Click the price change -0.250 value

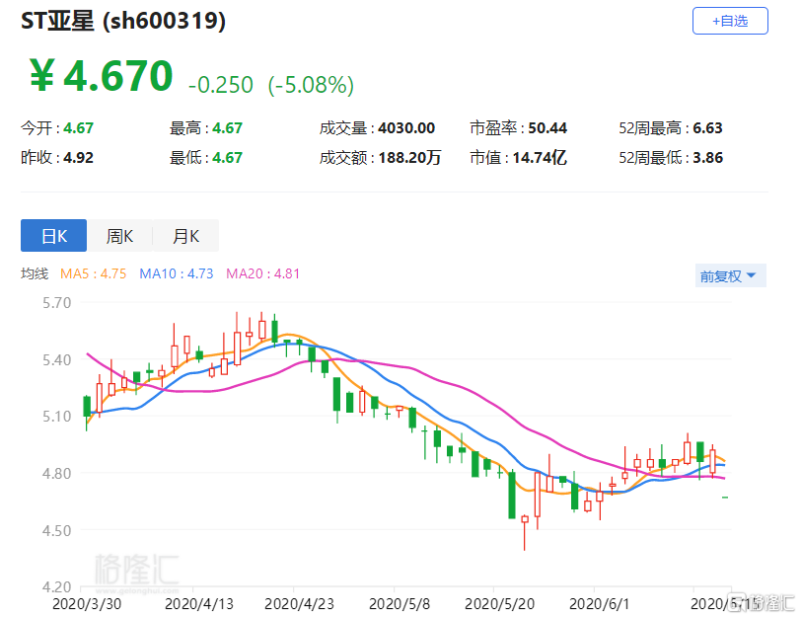221,85
